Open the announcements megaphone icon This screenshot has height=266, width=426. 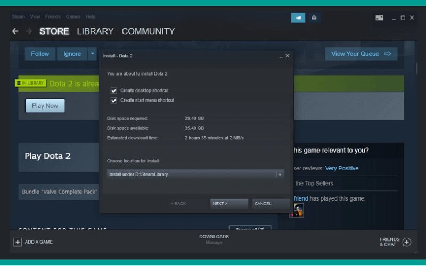[298, 18]
